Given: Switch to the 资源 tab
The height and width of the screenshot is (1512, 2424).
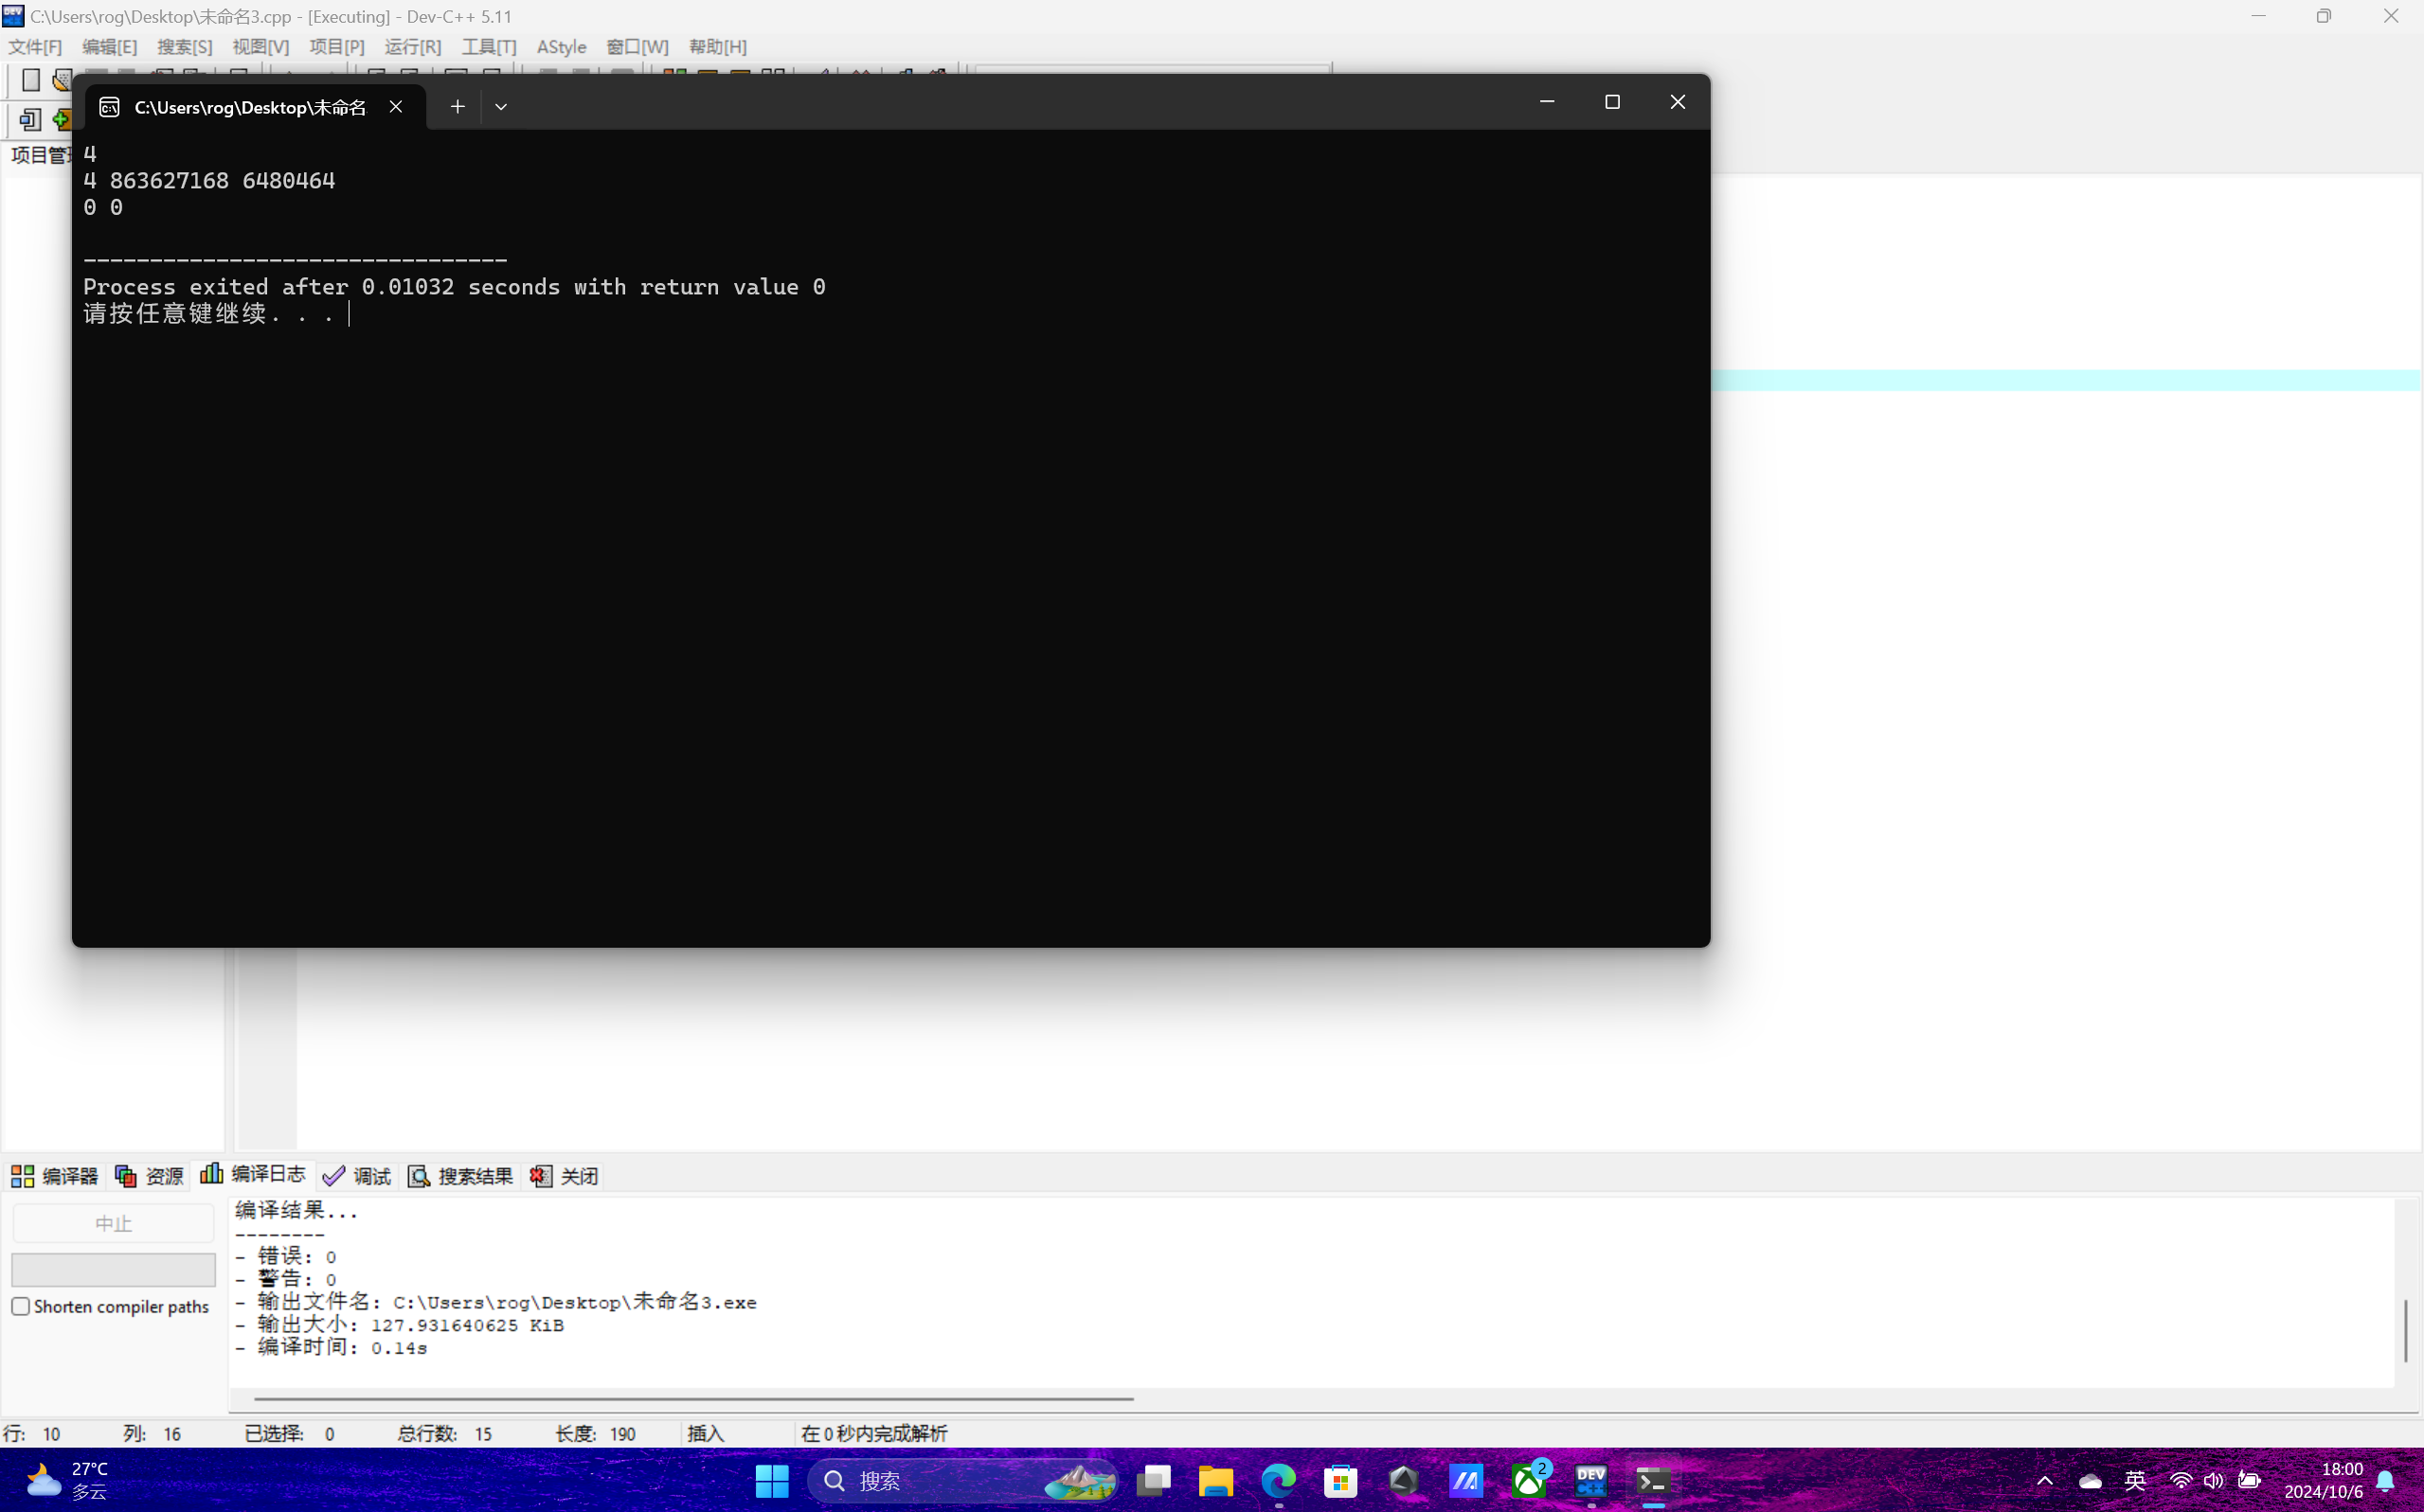Looking at the screenshot, I should pyautogui.click(x=150, y=1176).
